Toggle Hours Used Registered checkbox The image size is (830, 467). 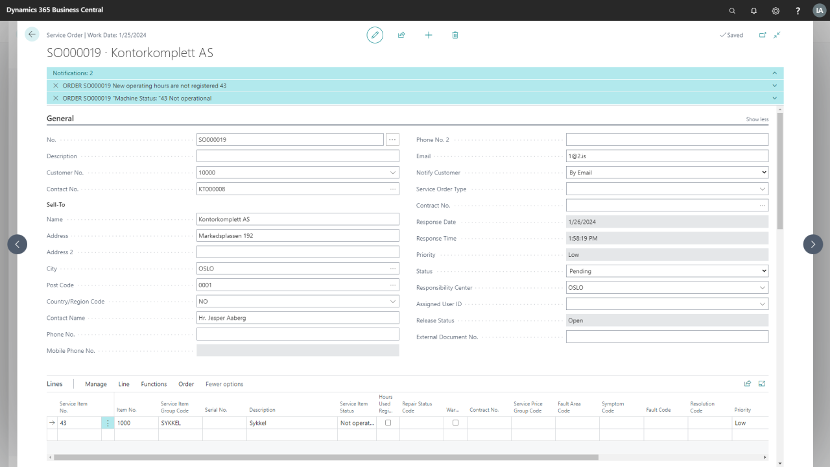coord(388,422)
